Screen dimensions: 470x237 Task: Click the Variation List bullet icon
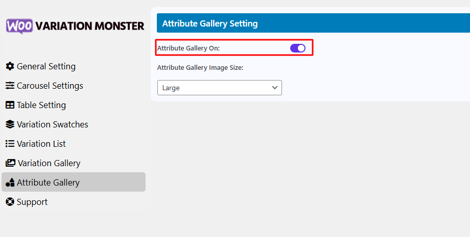tap(10, 144)
